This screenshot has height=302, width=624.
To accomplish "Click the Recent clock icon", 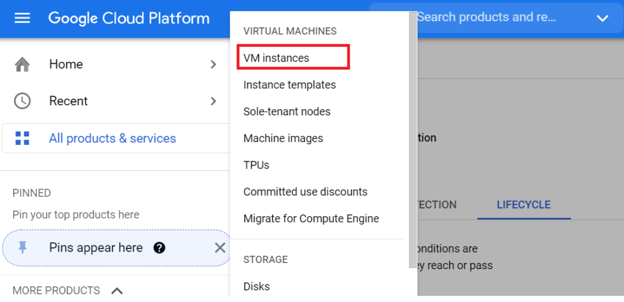I will [x=23, y=101].
